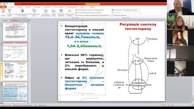Toggle Показать элементы управления проигрывателем checkbox

[76, 15]
